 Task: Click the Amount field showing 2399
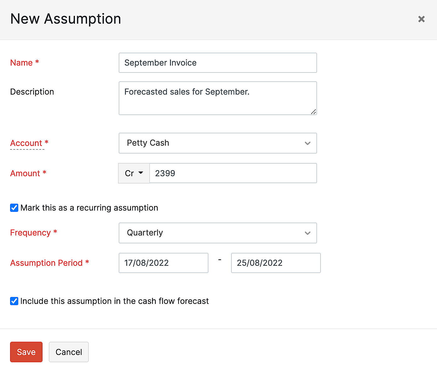point(233,173)
